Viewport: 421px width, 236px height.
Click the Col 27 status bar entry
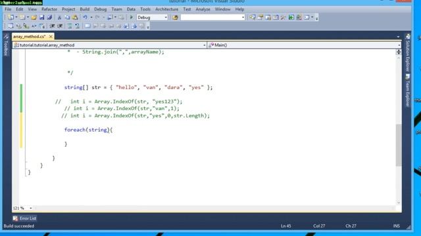pos(319,226)
